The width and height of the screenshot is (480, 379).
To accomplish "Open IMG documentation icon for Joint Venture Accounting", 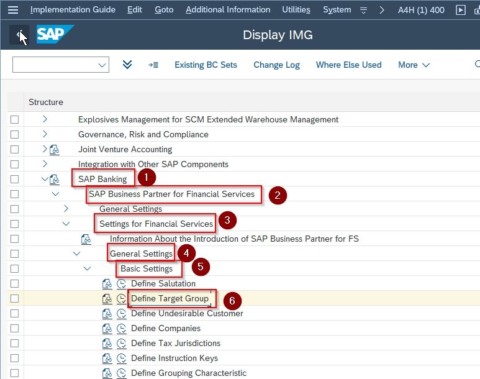I will coord(55,150).
